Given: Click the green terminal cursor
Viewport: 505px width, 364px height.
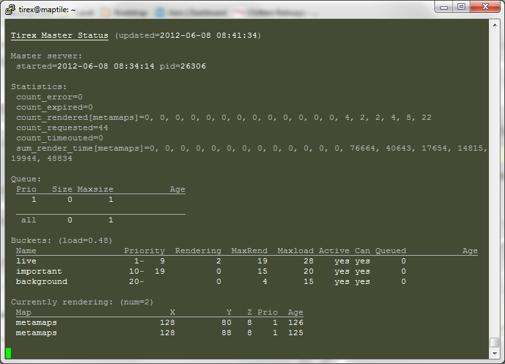Looking at the screenshot, I should 8,353.
